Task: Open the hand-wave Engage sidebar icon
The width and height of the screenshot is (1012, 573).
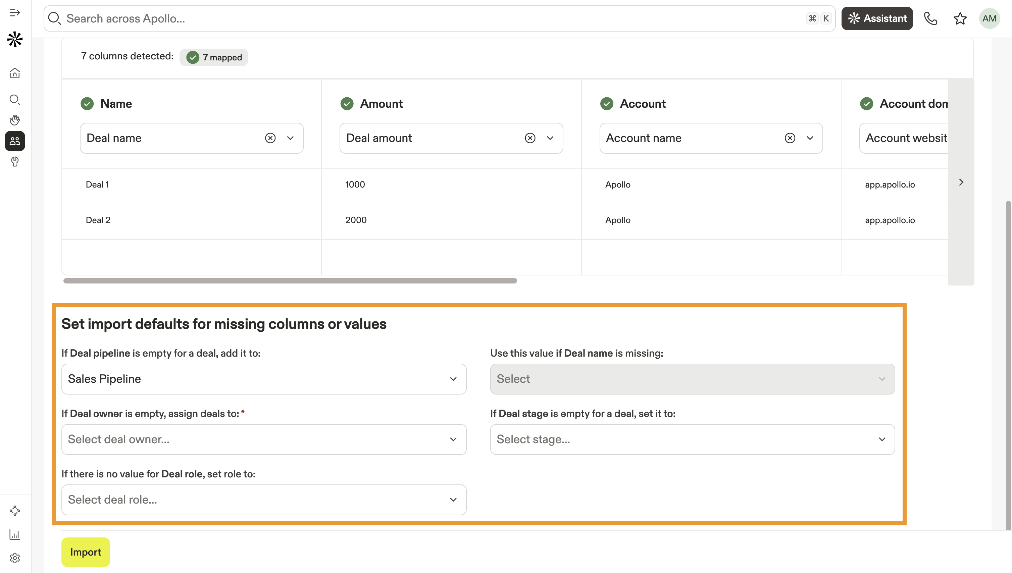Action: (x=14, y=120)
